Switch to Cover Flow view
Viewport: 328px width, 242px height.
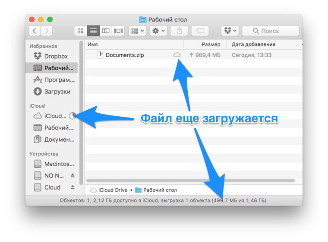tap(118, 31)
